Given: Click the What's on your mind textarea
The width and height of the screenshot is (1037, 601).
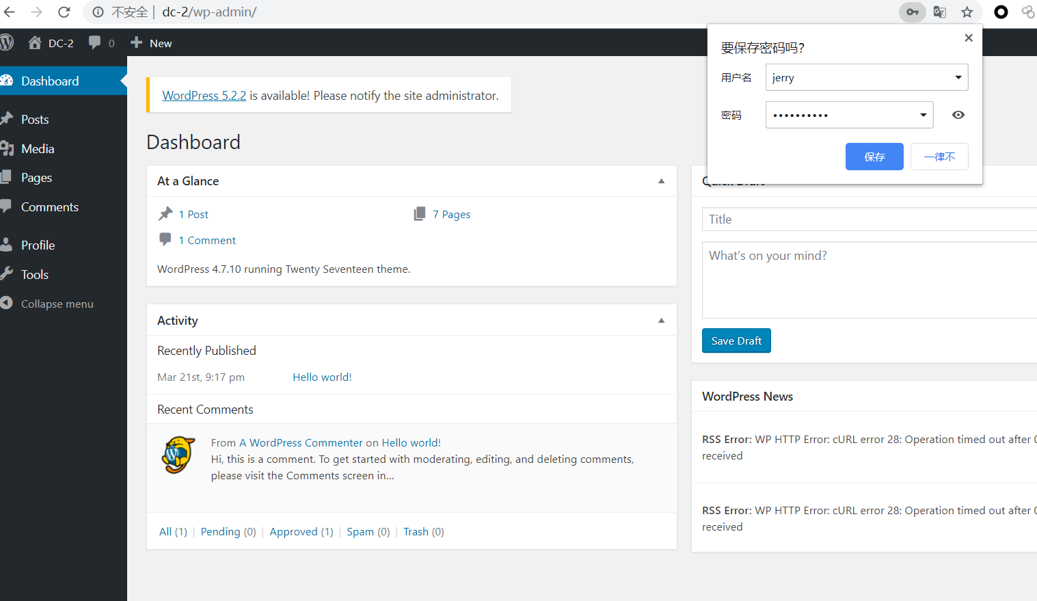Looking at the screenshot, I should click(x=870, y=280).
